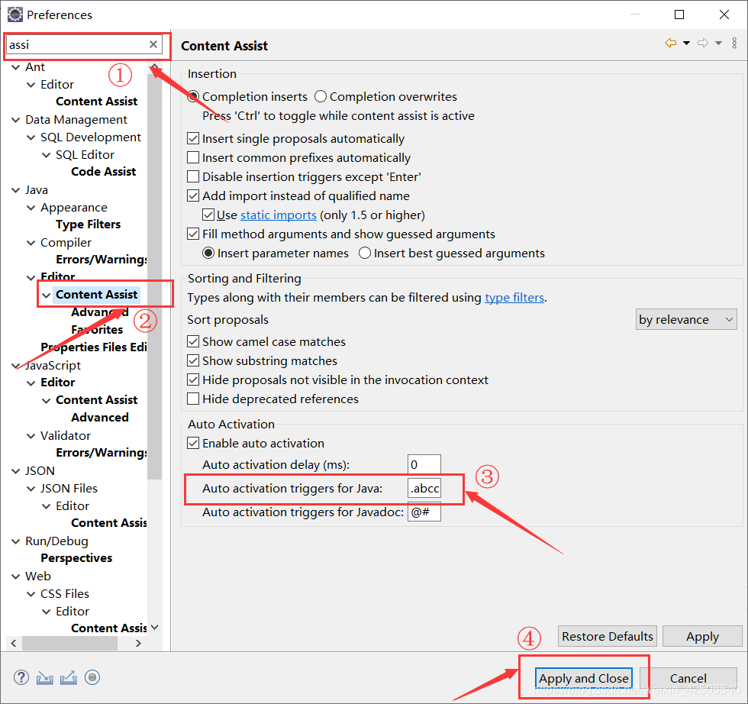
Task: Click the tree horizontal scrollbar thumb
Action: pyautogui.click(x=69, y=644)
